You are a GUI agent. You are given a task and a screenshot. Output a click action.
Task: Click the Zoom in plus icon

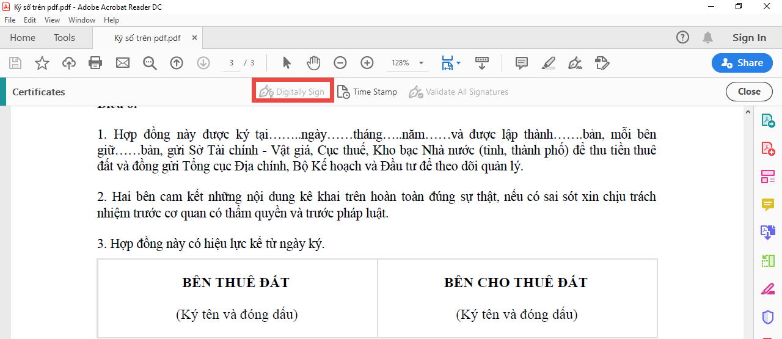[x=367, y=63]
